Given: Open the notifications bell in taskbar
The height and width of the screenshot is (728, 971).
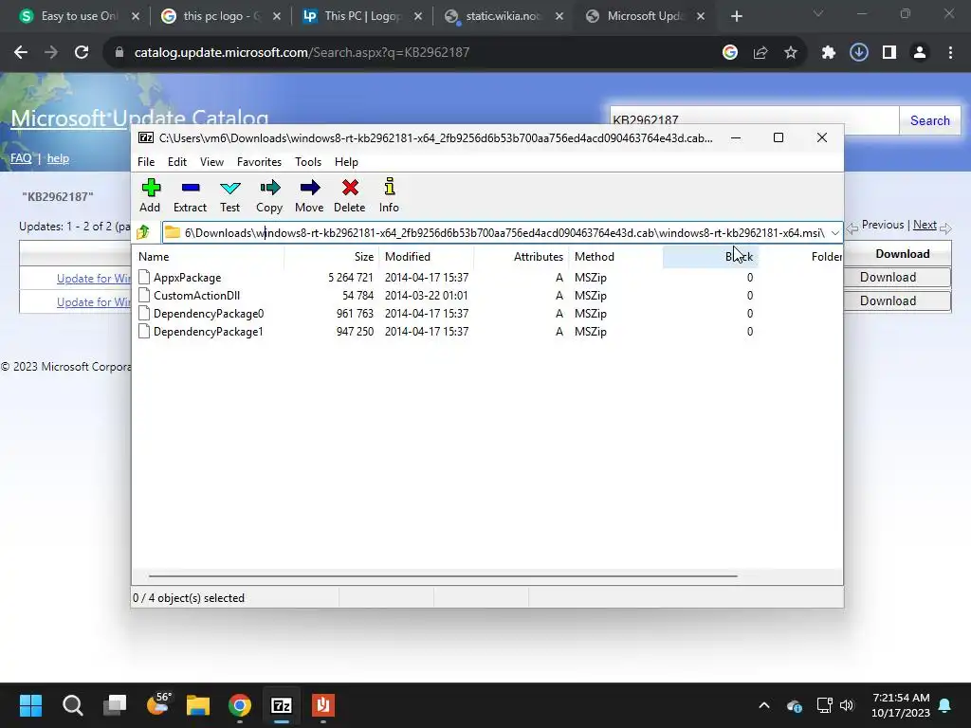Looking at the screenshot, I should point(945,705).
